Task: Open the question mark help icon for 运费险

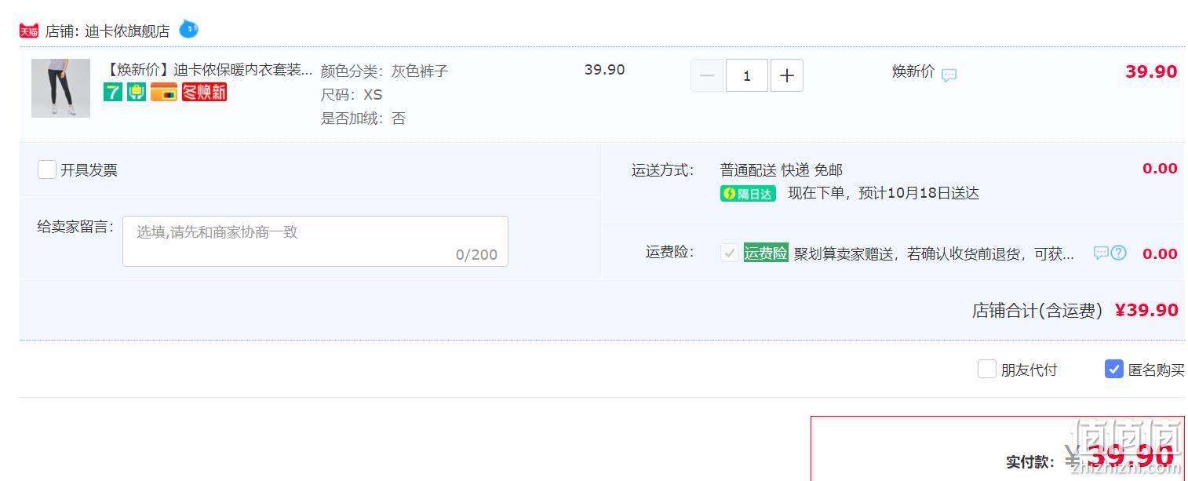Action: (1119, 253)
